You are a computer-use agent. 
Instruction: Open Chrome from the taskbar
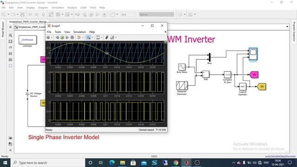[176, 163]
